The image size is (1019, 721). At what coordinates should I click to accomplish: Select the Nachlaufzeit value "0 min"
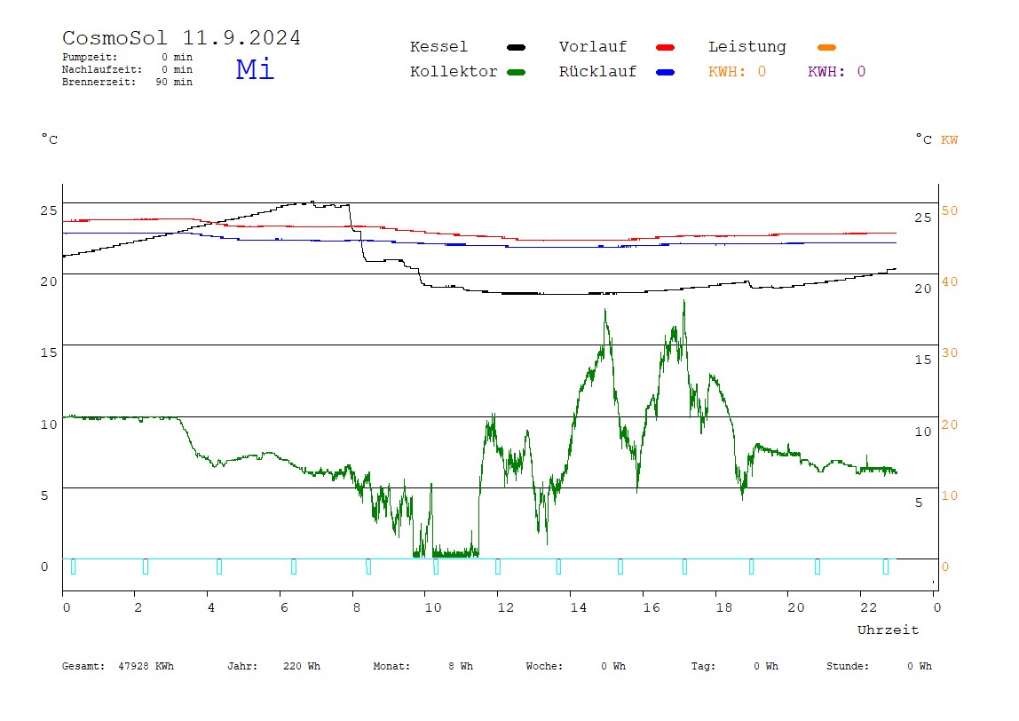[178, 69]
